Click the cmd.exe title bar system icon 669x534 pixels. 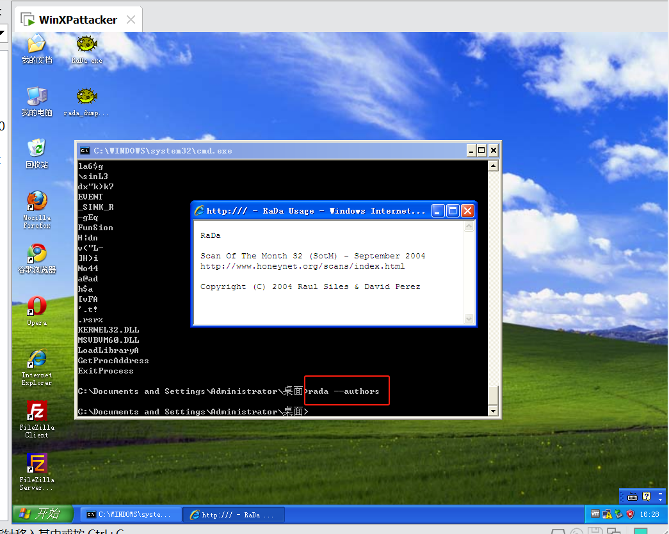85,150
